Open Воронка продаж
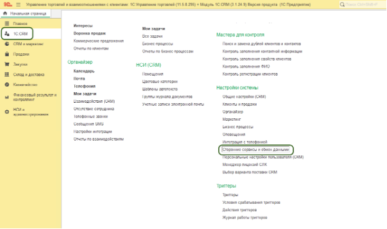 pyautogui.click(x=89, y=33)
